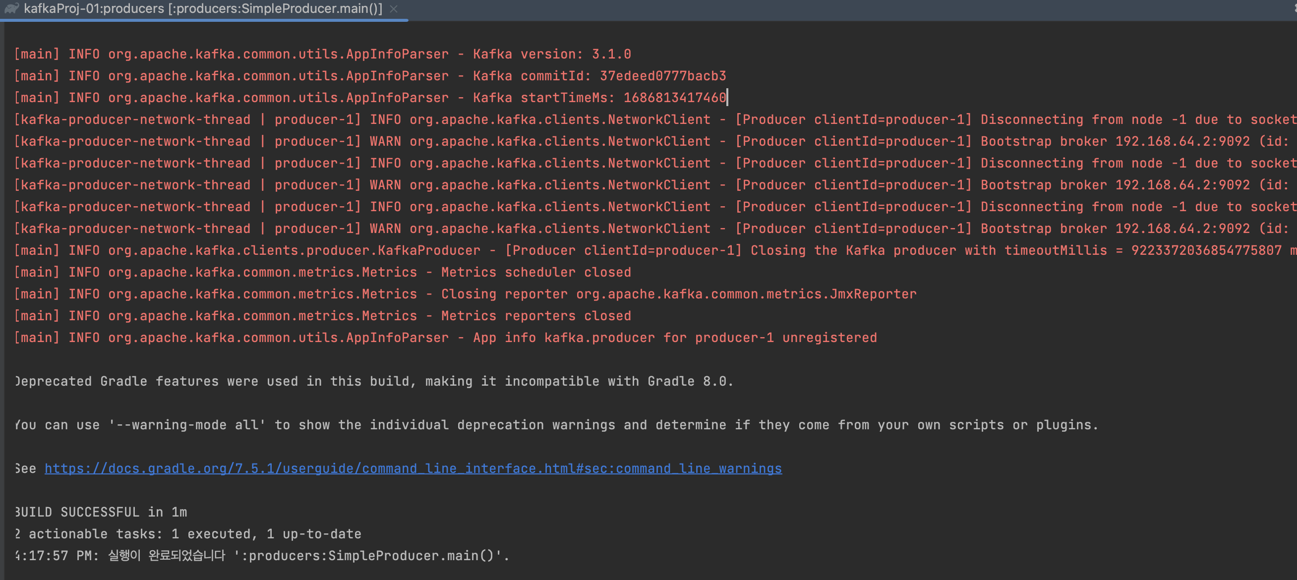Click the Closing reporter JmxReporter log line
Screen dimensions: 1297x580
465,294
